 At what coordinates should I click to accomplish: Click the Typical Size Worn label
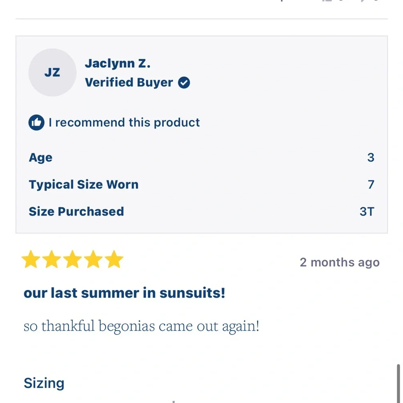(84, 185)
